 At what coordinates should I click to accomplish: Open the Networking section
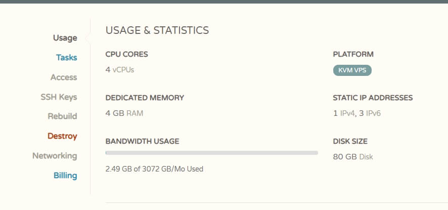coord(55,156)
